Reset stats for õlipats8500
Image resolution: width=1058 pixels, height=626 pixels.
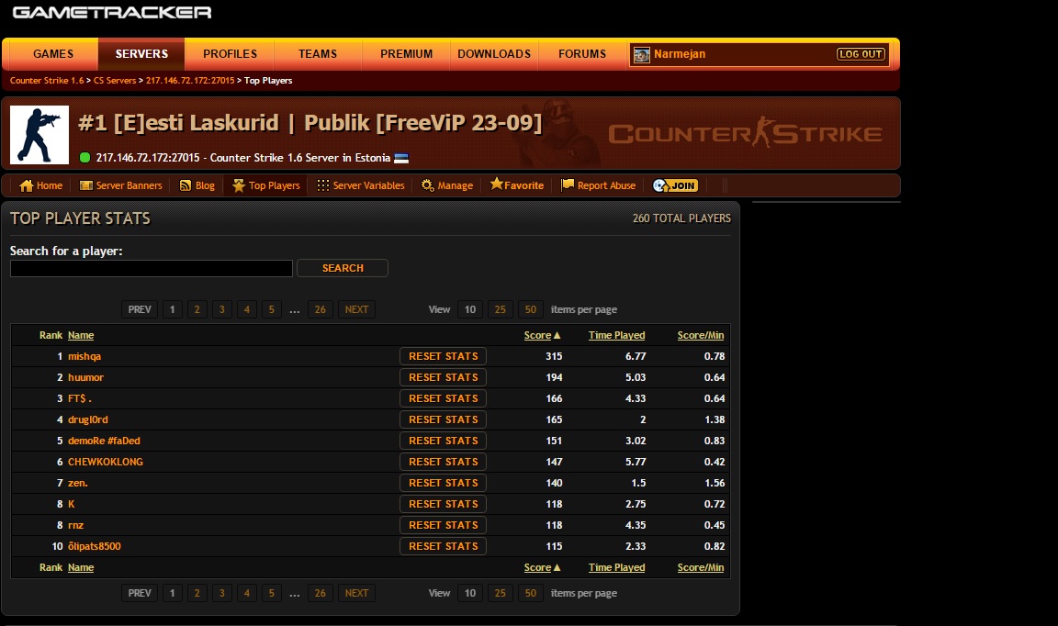(x=444, y=546)
